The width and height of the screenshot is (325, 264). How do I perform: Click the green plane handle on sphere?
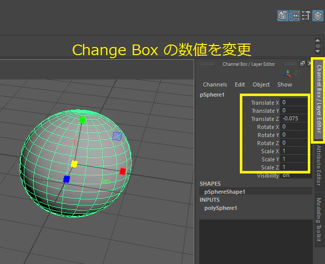click(106, 181)
